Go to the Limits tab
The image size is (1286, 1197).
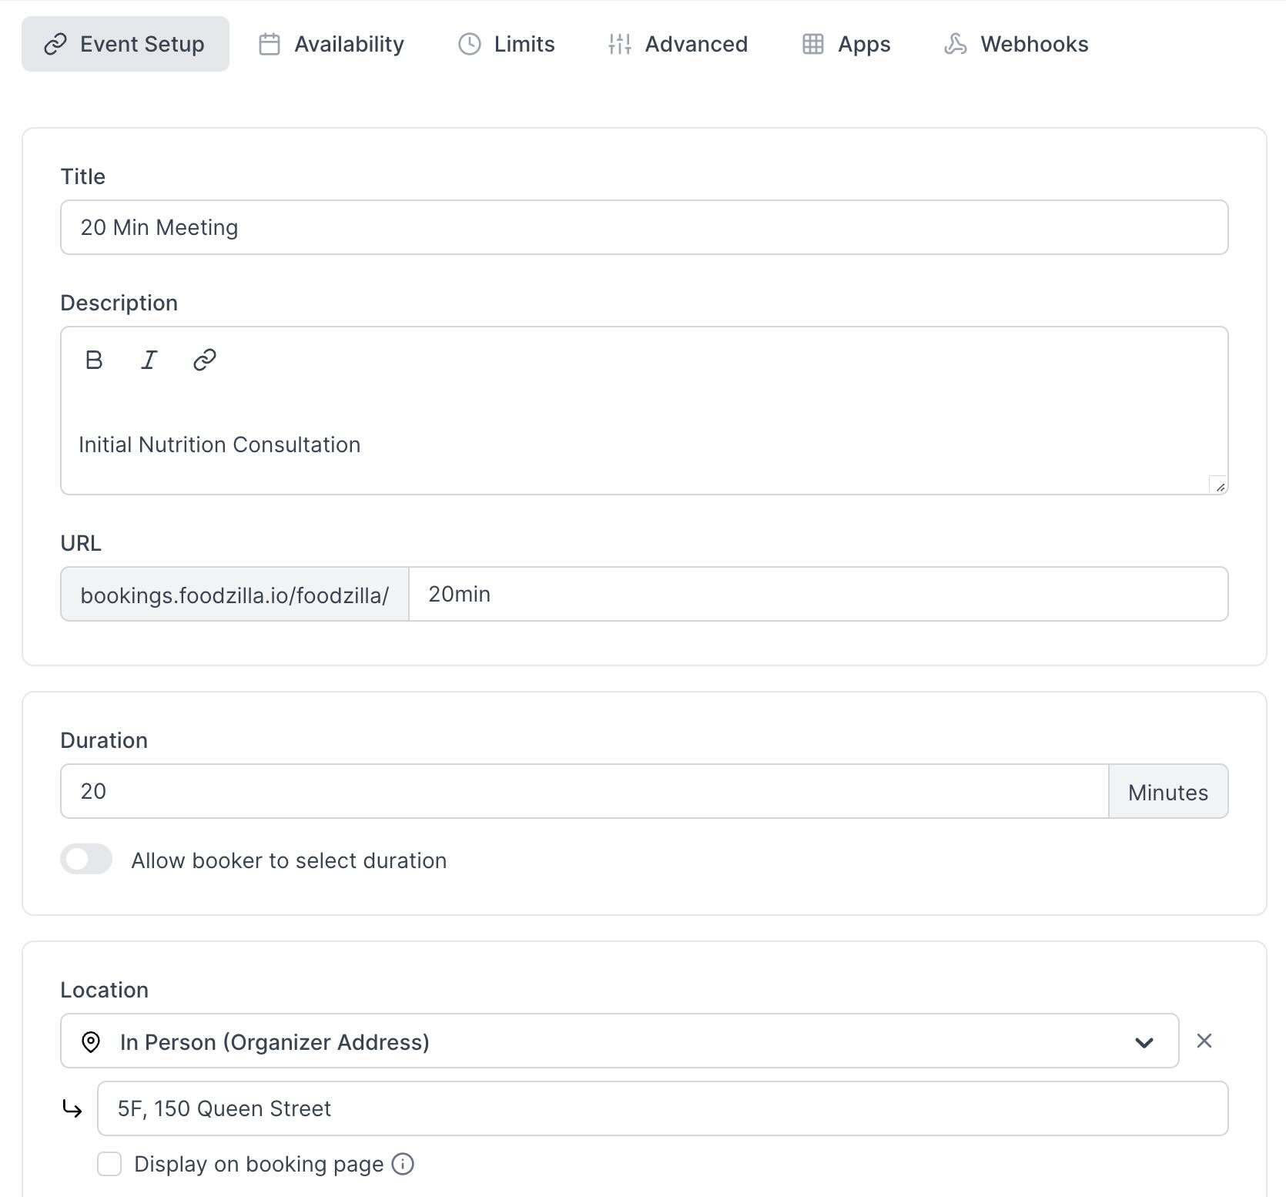(506, 44)
